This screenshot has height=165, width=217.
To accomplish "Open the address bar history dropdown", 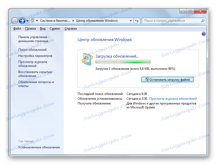I will (131, 21).
